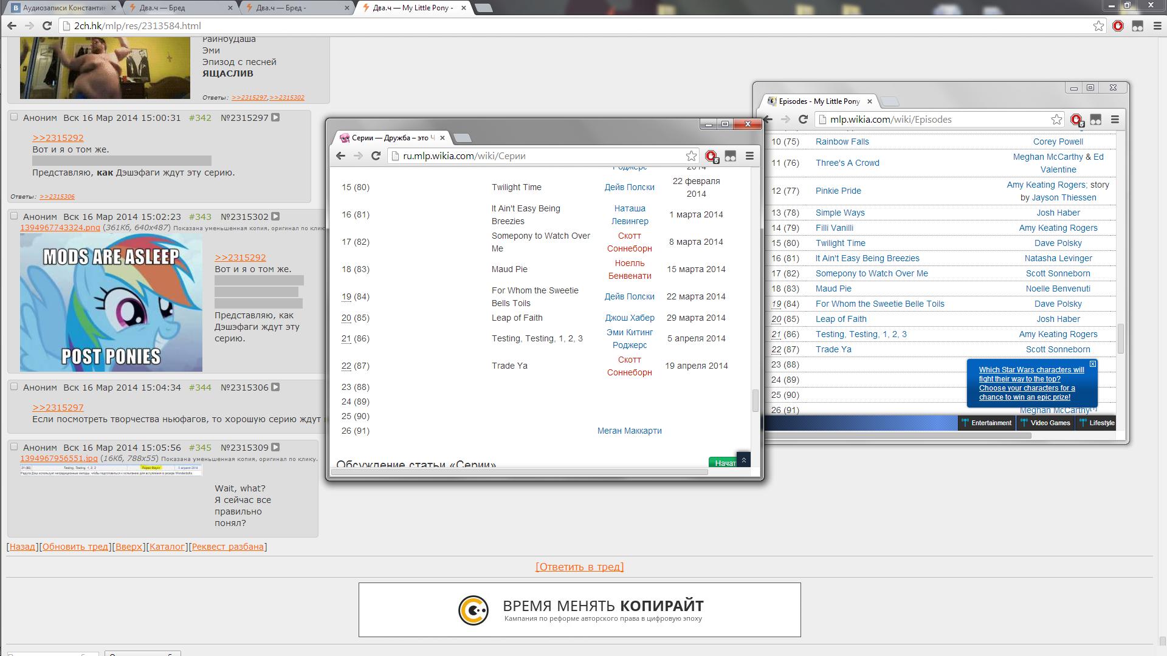
Task: Click the scroll-to-top arrow on the Russian wiki page
Action: (x=743, y=460)
